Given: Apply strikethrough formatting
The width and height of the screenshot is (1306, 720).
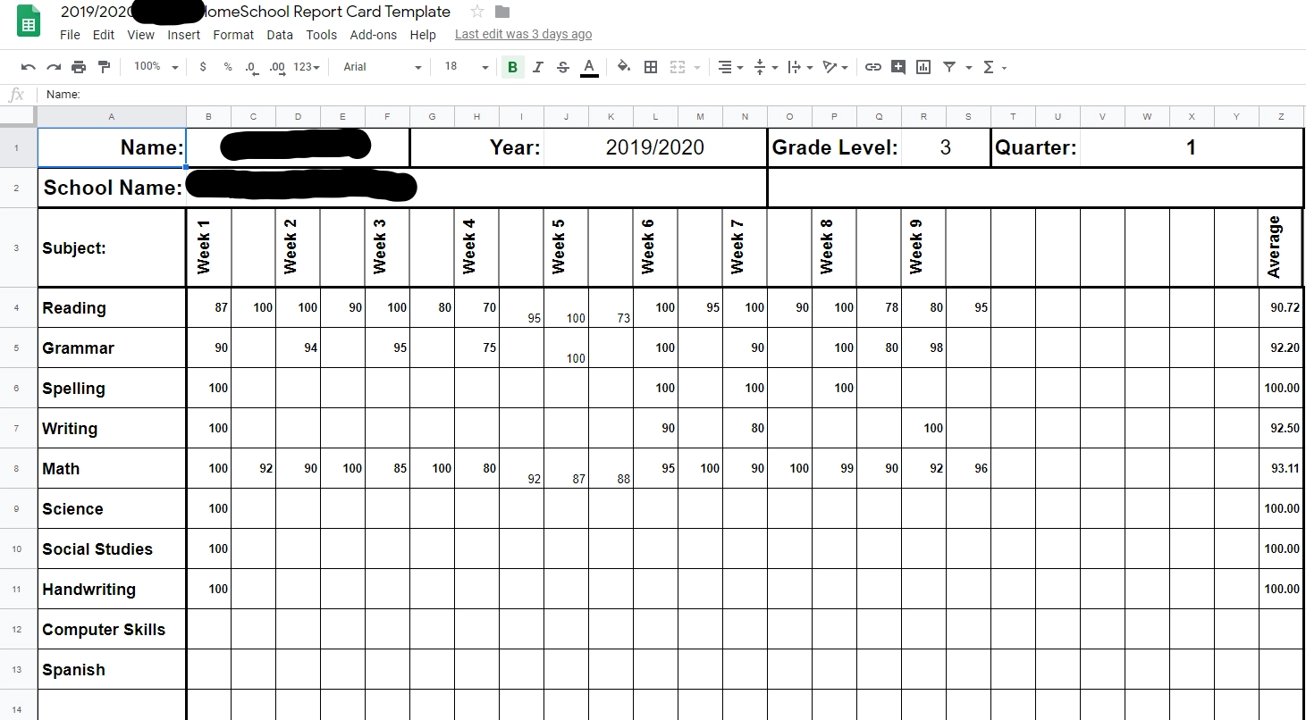Looking at the screenshot, I should (563, 66).
